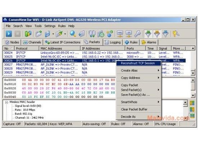Sort by the Ports column header

point(135,48)
